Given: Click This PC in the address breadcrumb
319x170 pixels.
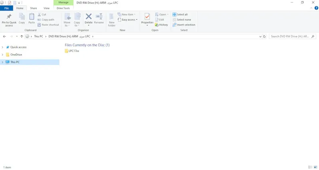Looking at the screenshot, I should (38, 36).
